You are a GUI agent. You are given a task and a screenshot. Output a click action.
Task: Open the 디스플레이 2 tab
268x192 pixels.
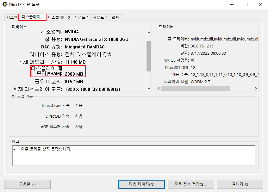[59, 17]
